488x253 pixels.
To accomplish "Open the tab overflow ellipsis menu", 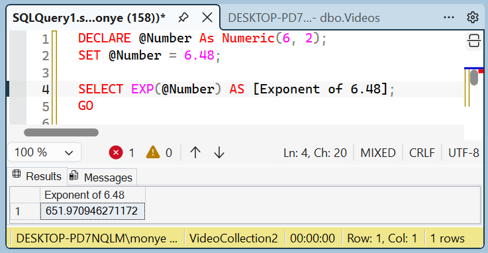I will pyautogui.click(x=449, y=17).
